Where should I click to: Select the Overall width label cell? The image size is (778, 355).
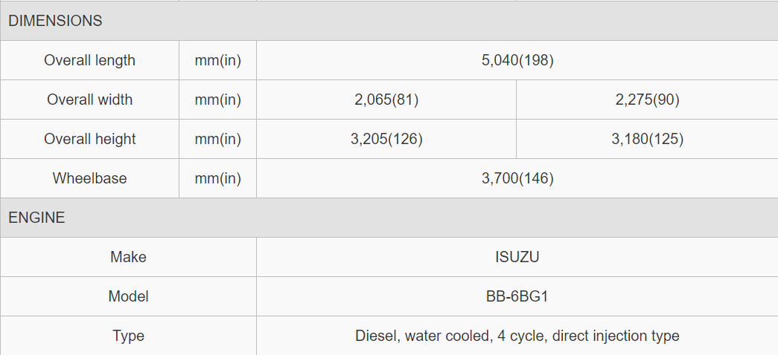(x=90, y=100)
